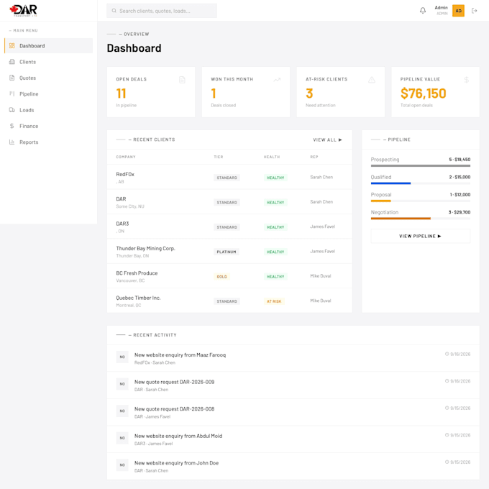Open New quote request DAR-2026-008

click(293, 412)
